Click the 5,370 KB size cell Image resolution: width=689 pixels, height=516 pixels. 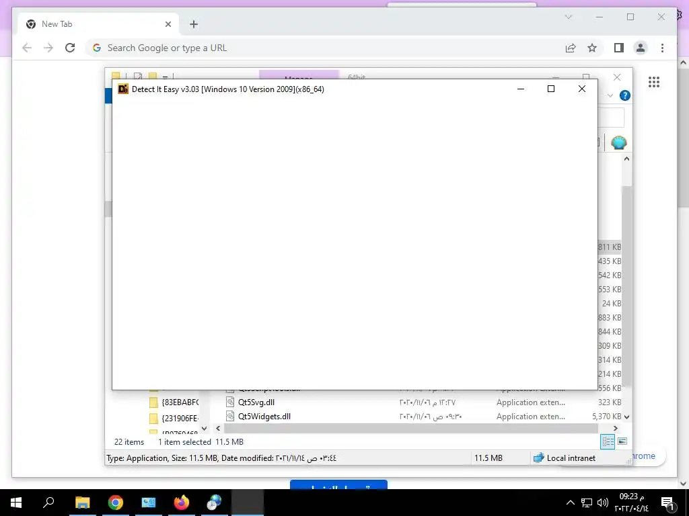tap(606, 417)
